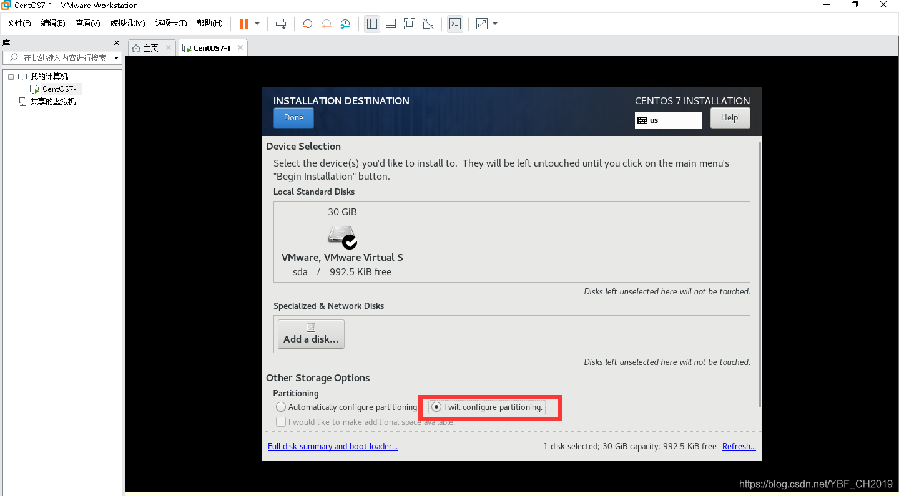
Task: Send Ctrl+Alt+Del to the VM
Action: (x=281, y=24)
